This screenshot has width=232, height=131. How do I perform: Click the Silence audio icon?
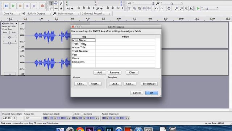click(x=149, y=8)
